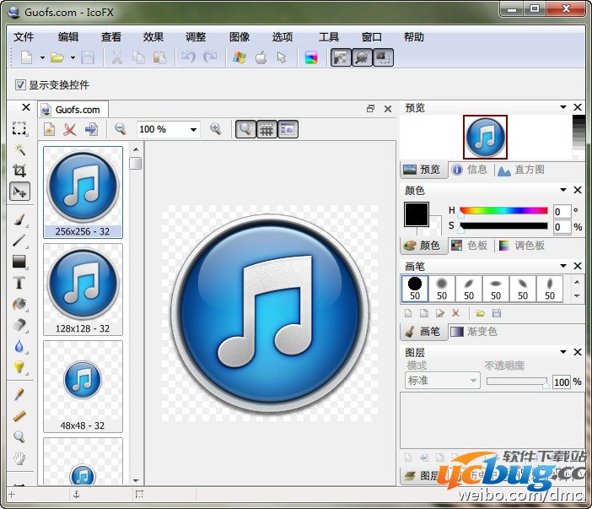
Task: Expand the 图层 panel options arrow
Action: pos(563,352)
